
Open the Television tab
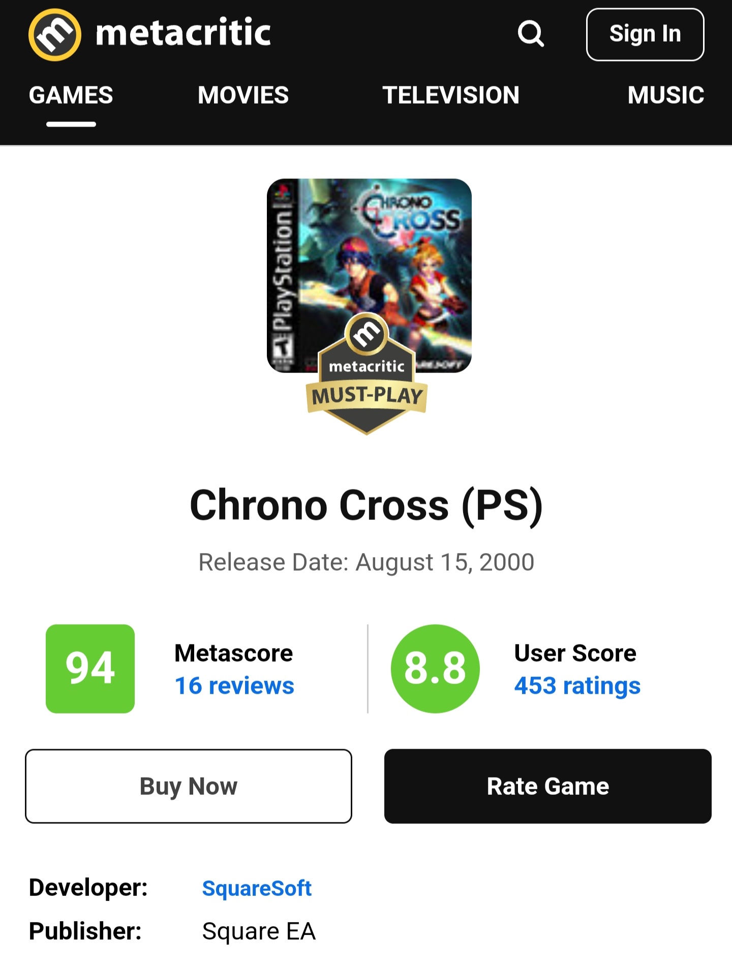(x=450, y=95)
